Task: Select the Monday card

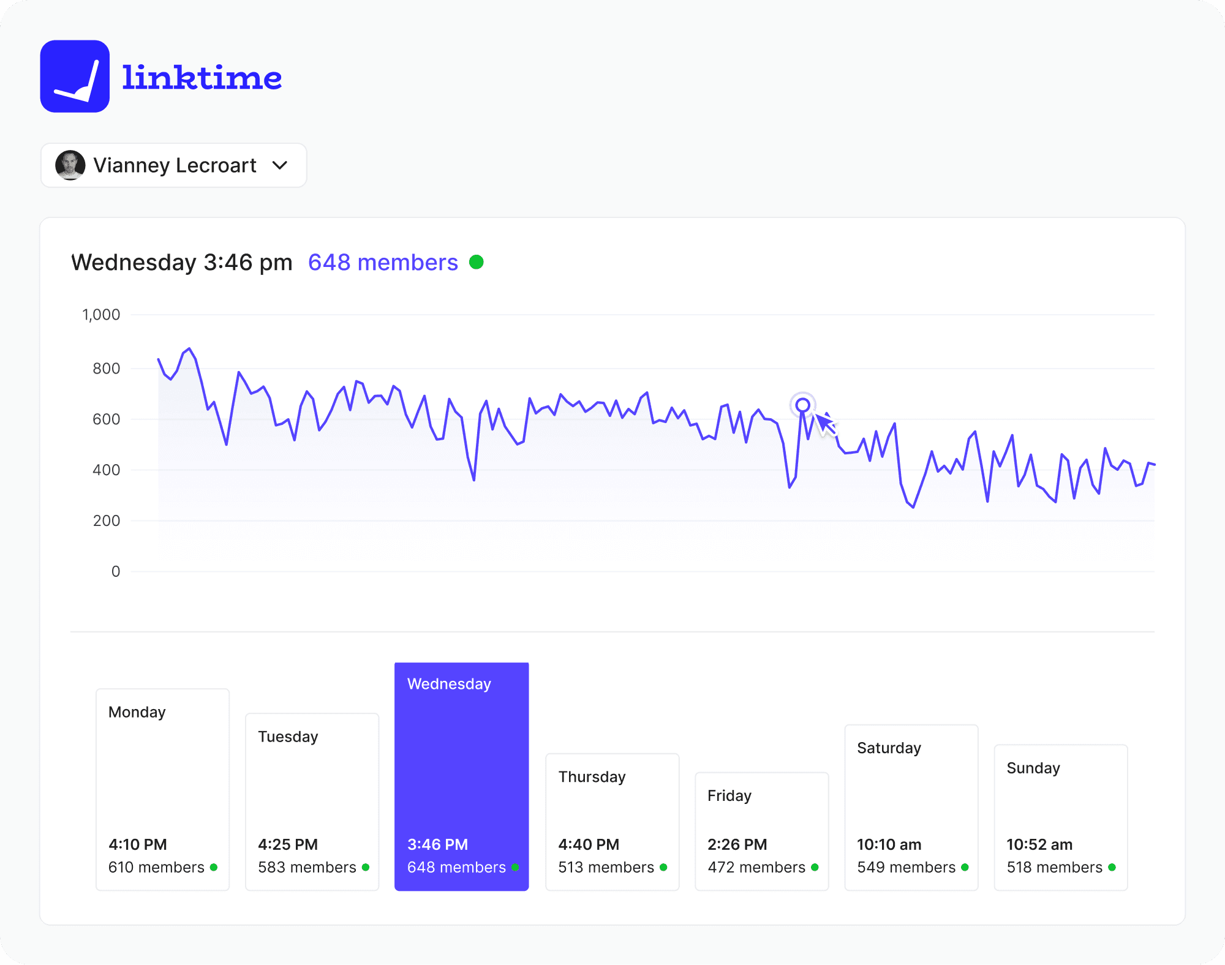Action: click(162, 789)
